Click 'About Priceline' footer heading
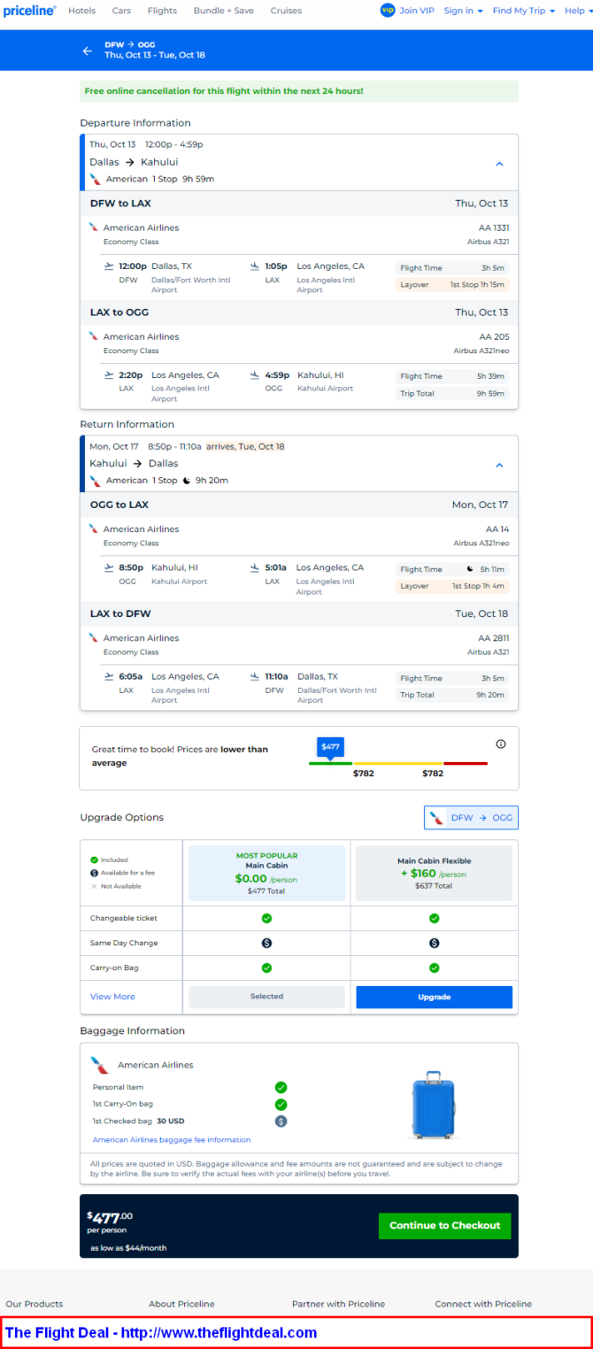This screenshot has height=1349, width=593. pyautogui.click(x=181, y=1304)
